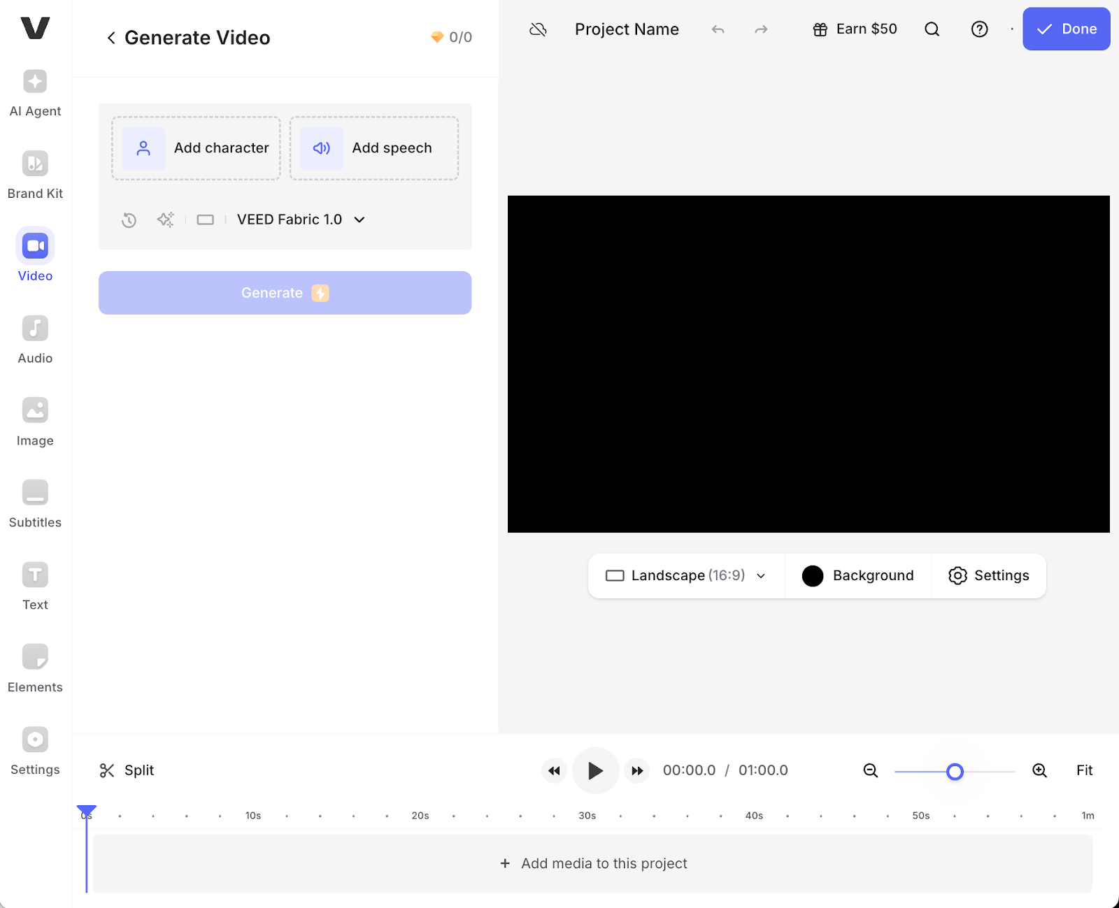Toggle cloud sync icon next to Project Name
This screenshot has width=1119, height=908.
(538, 29)
